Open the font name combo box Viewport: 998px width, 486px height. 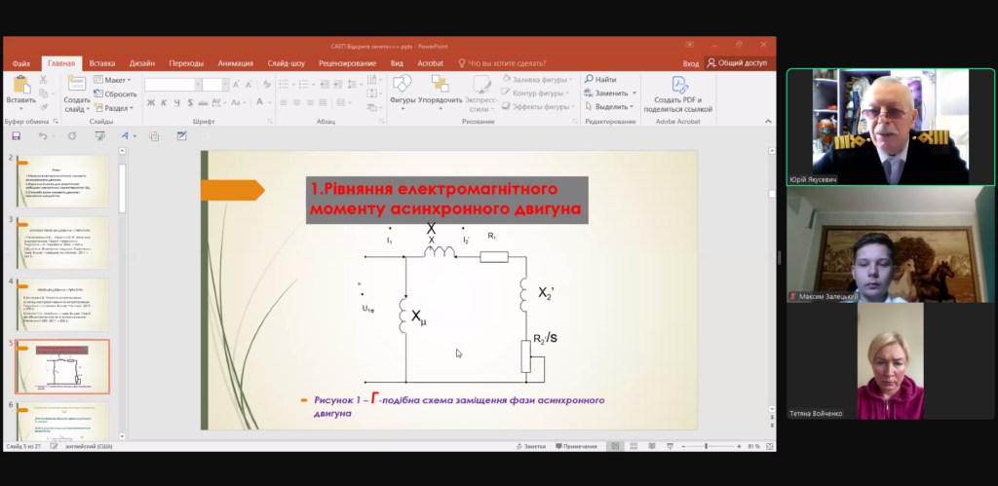tap(173, 85)
